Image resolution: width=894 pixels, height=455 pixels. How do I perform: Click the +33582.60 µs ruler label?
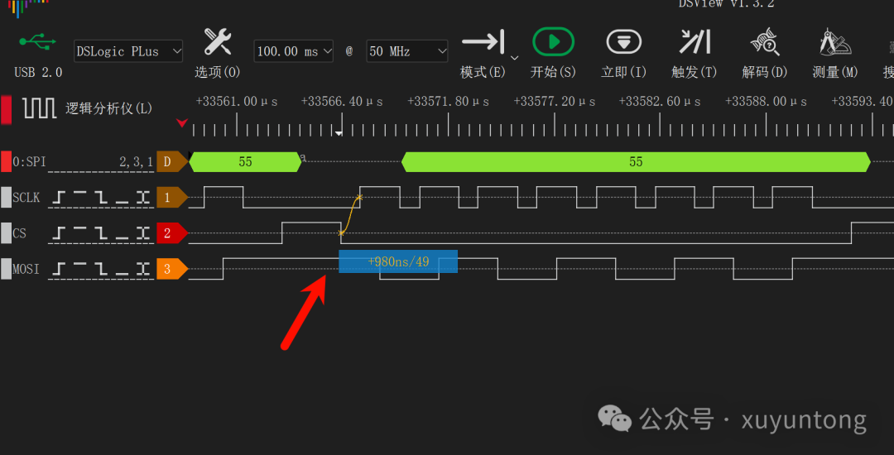pyautogui.click(x=661, y=102)
